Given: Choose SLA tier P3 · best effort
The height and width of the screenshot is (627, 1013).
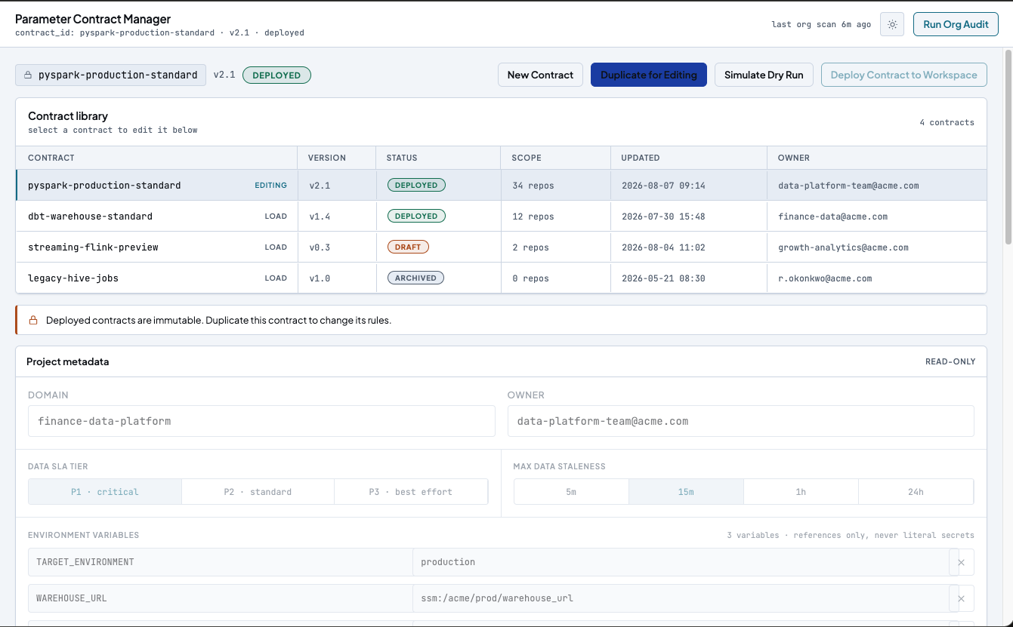Looking at the screenshot, I should pos(410,492).
